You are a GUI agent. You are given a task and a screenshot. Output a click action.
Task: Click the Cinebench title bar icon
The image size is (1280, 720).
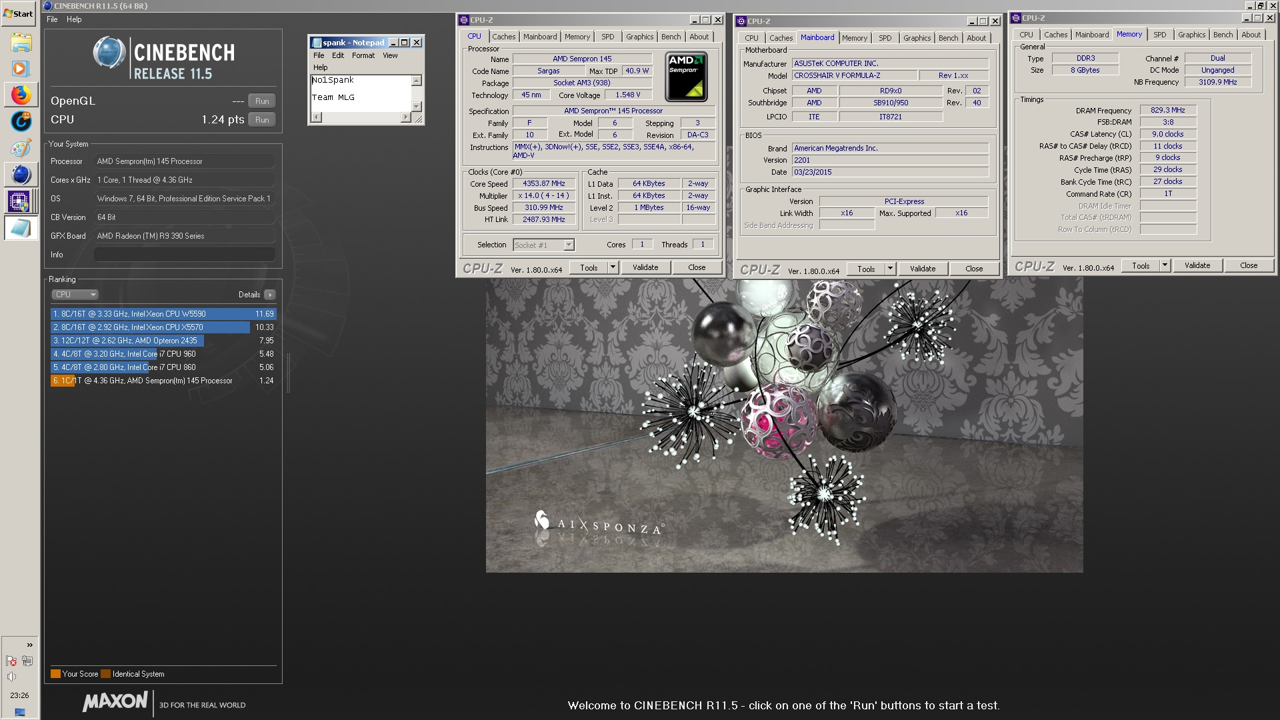coord(48,6)
